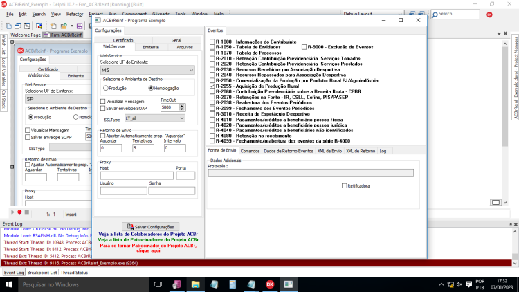Click the View Unit windows toolbar icon

18,26
